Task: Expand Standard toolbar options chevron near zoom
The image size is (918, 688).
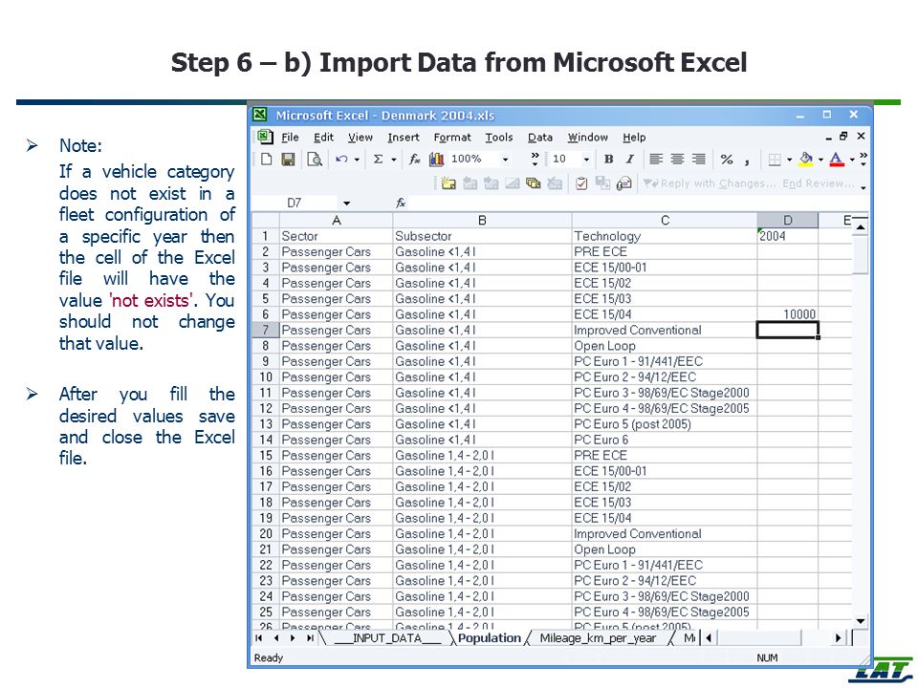Action: [x=535, y=160]
